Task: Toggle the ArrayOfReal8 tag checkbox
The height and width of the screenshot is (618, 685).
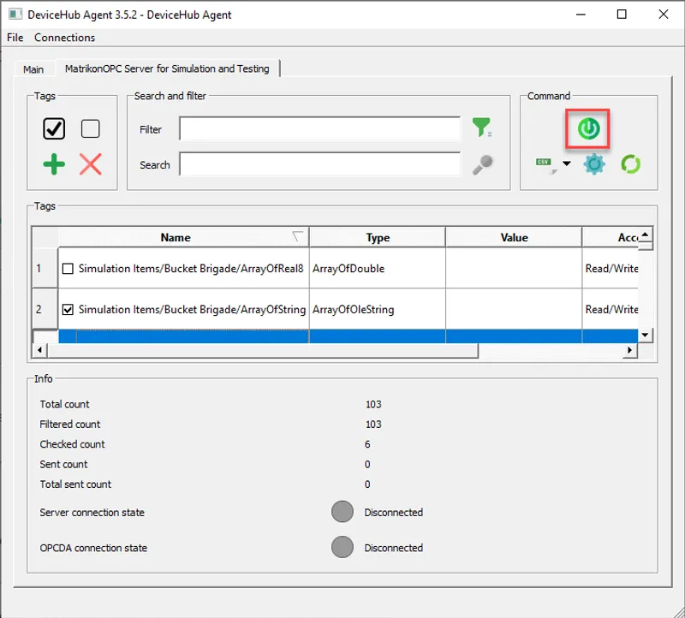Action: click(68, 267)
